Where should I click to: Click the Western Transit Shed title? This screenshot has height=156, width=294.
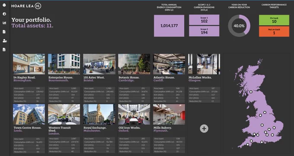tap(60, 129)
